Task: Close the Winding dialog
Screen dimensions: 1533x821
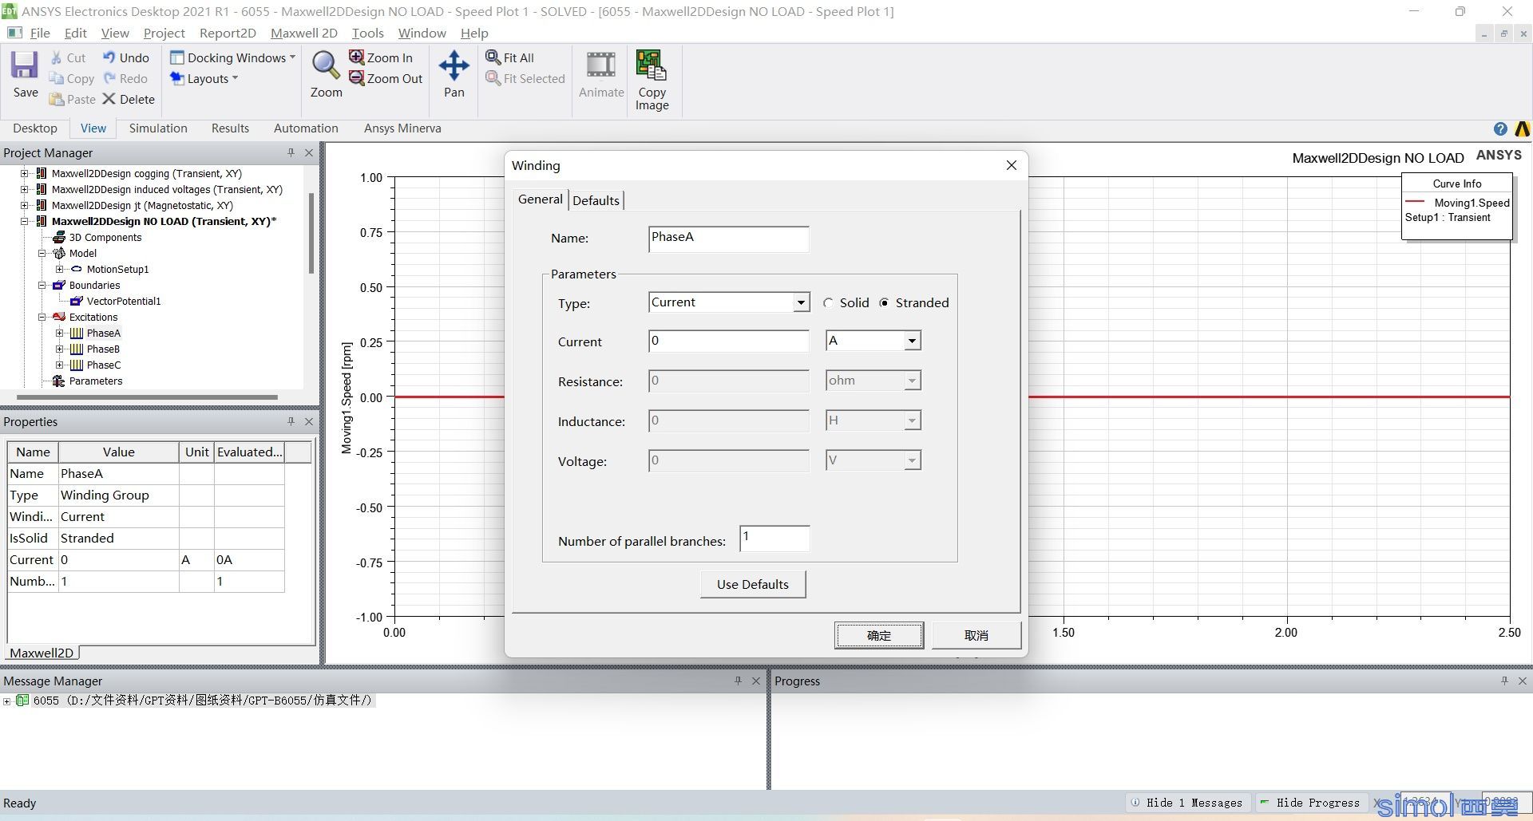Action: (1011, 165)
